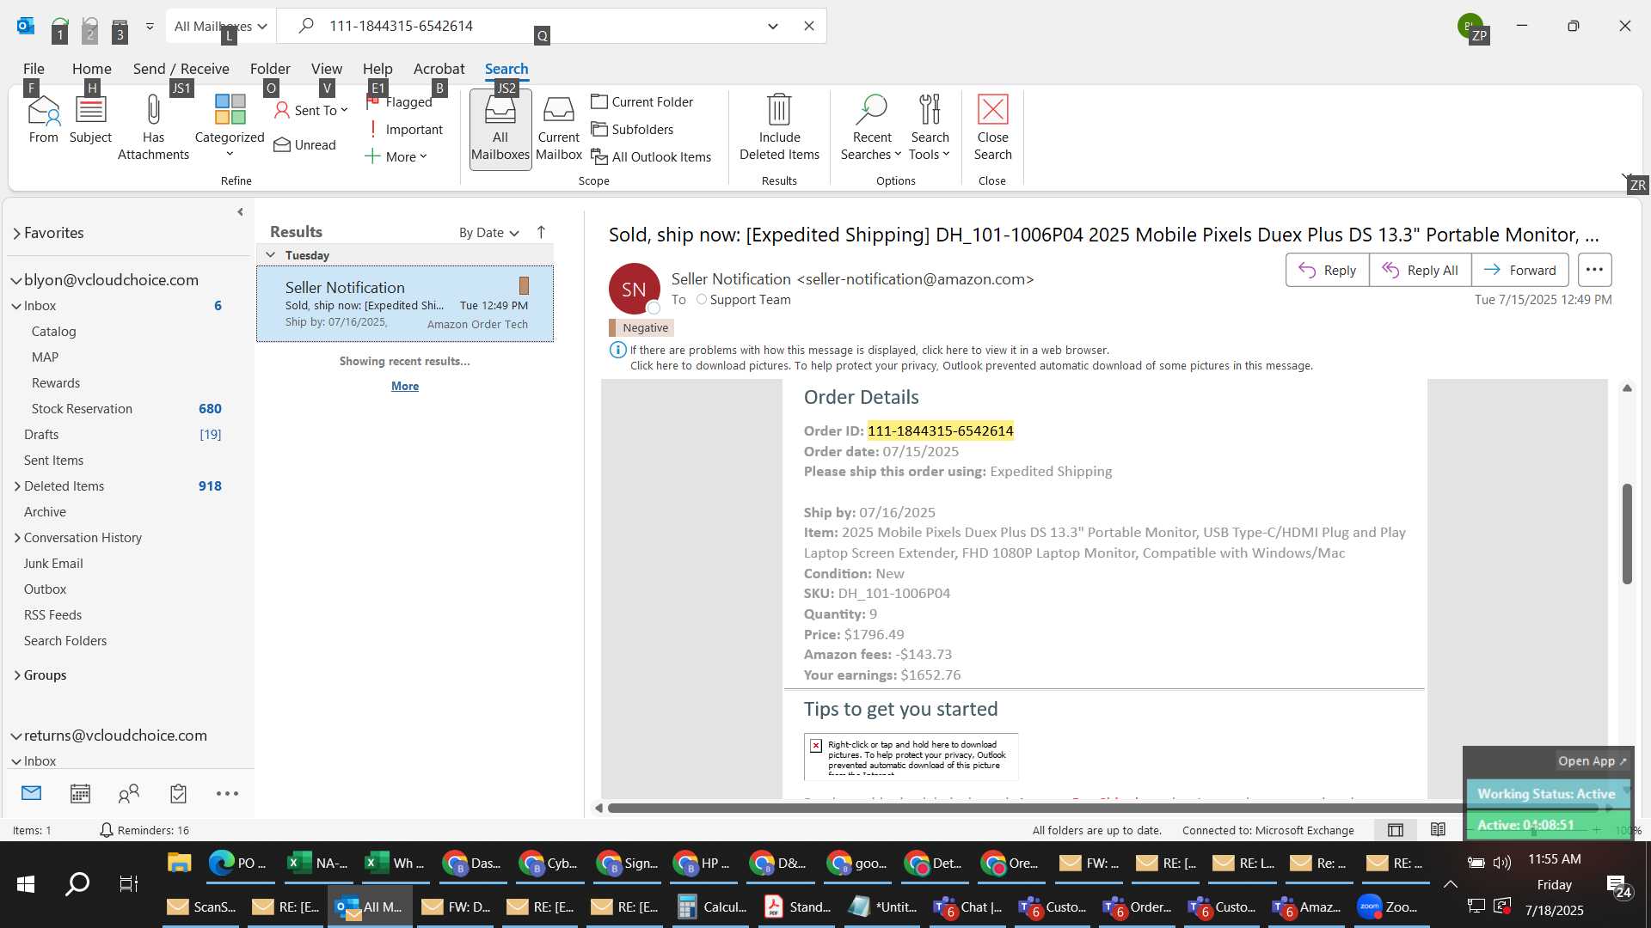The image size is (1651, 928).
Task: Clear the search box with the X
Action: 808,26
